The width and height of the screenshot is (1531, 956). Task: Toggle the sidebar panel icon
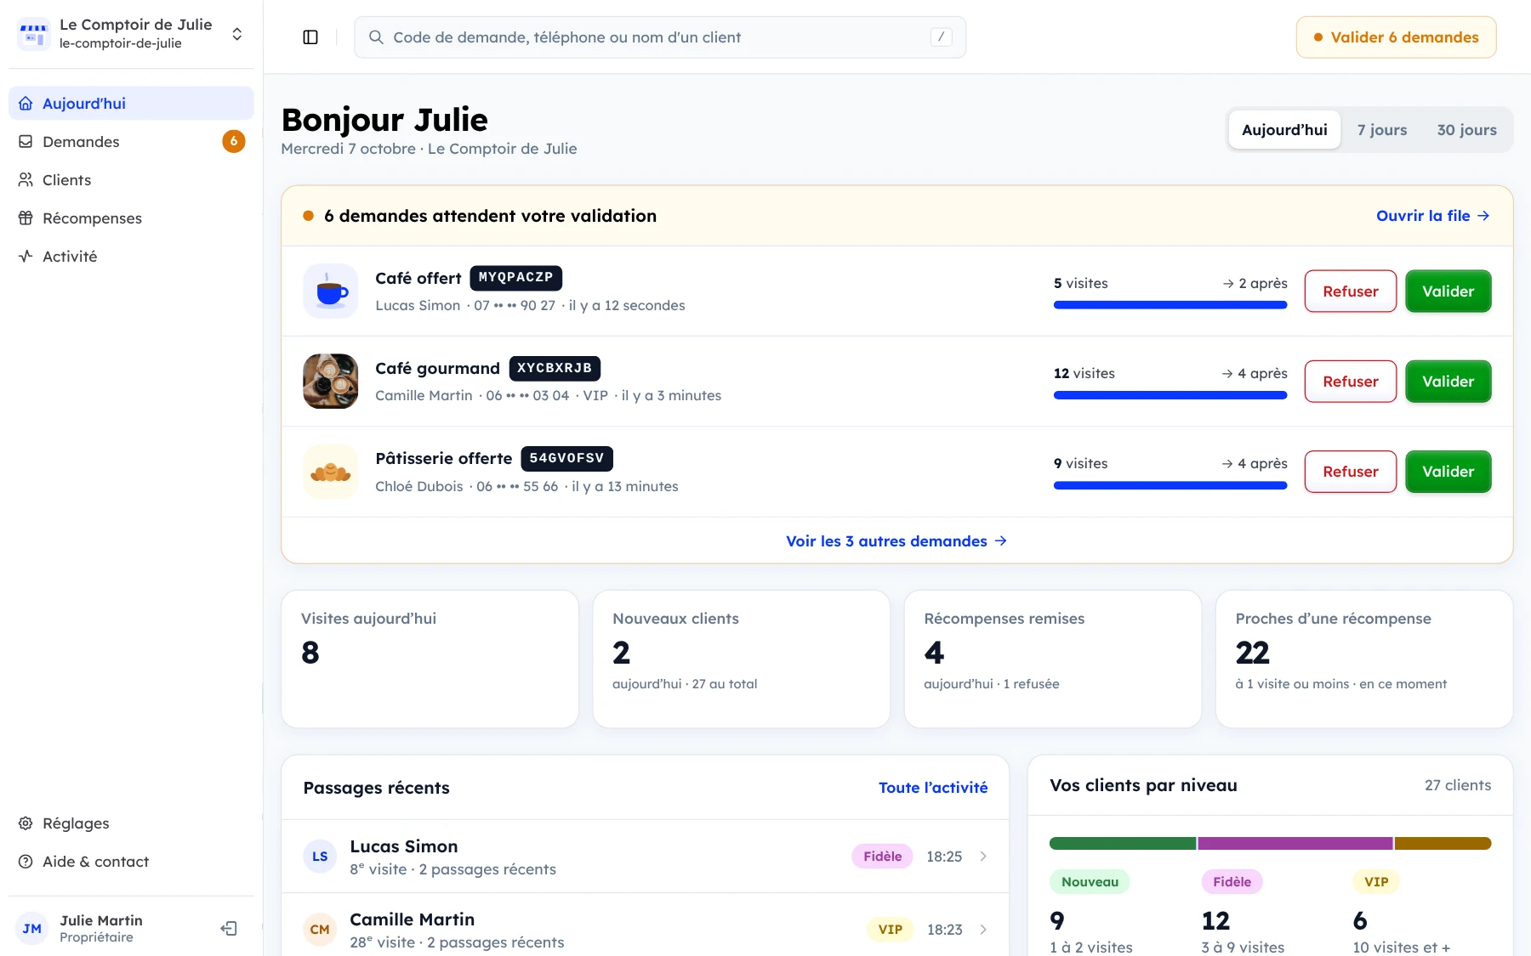pyautogui.click(x=310, y=37)
